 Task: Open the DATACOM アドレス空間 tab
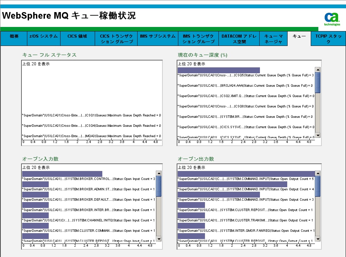[239, 39]
